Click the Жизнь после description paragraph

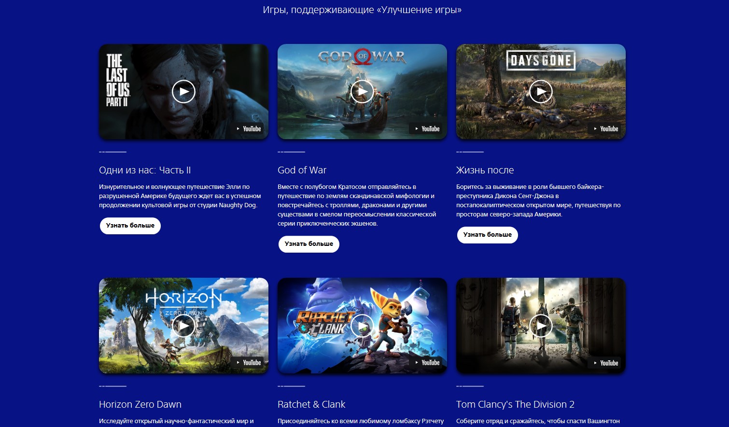538,200
